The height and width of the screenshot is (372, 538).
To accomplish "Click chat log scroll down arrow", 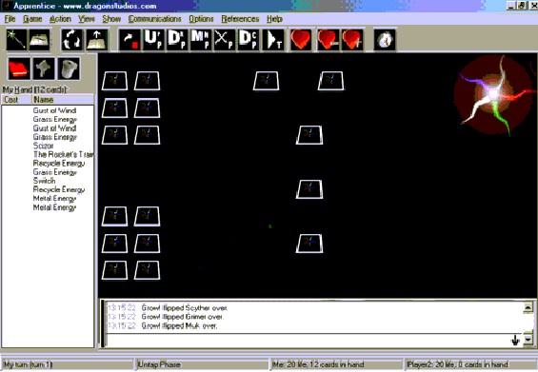I will pos(528,340).
